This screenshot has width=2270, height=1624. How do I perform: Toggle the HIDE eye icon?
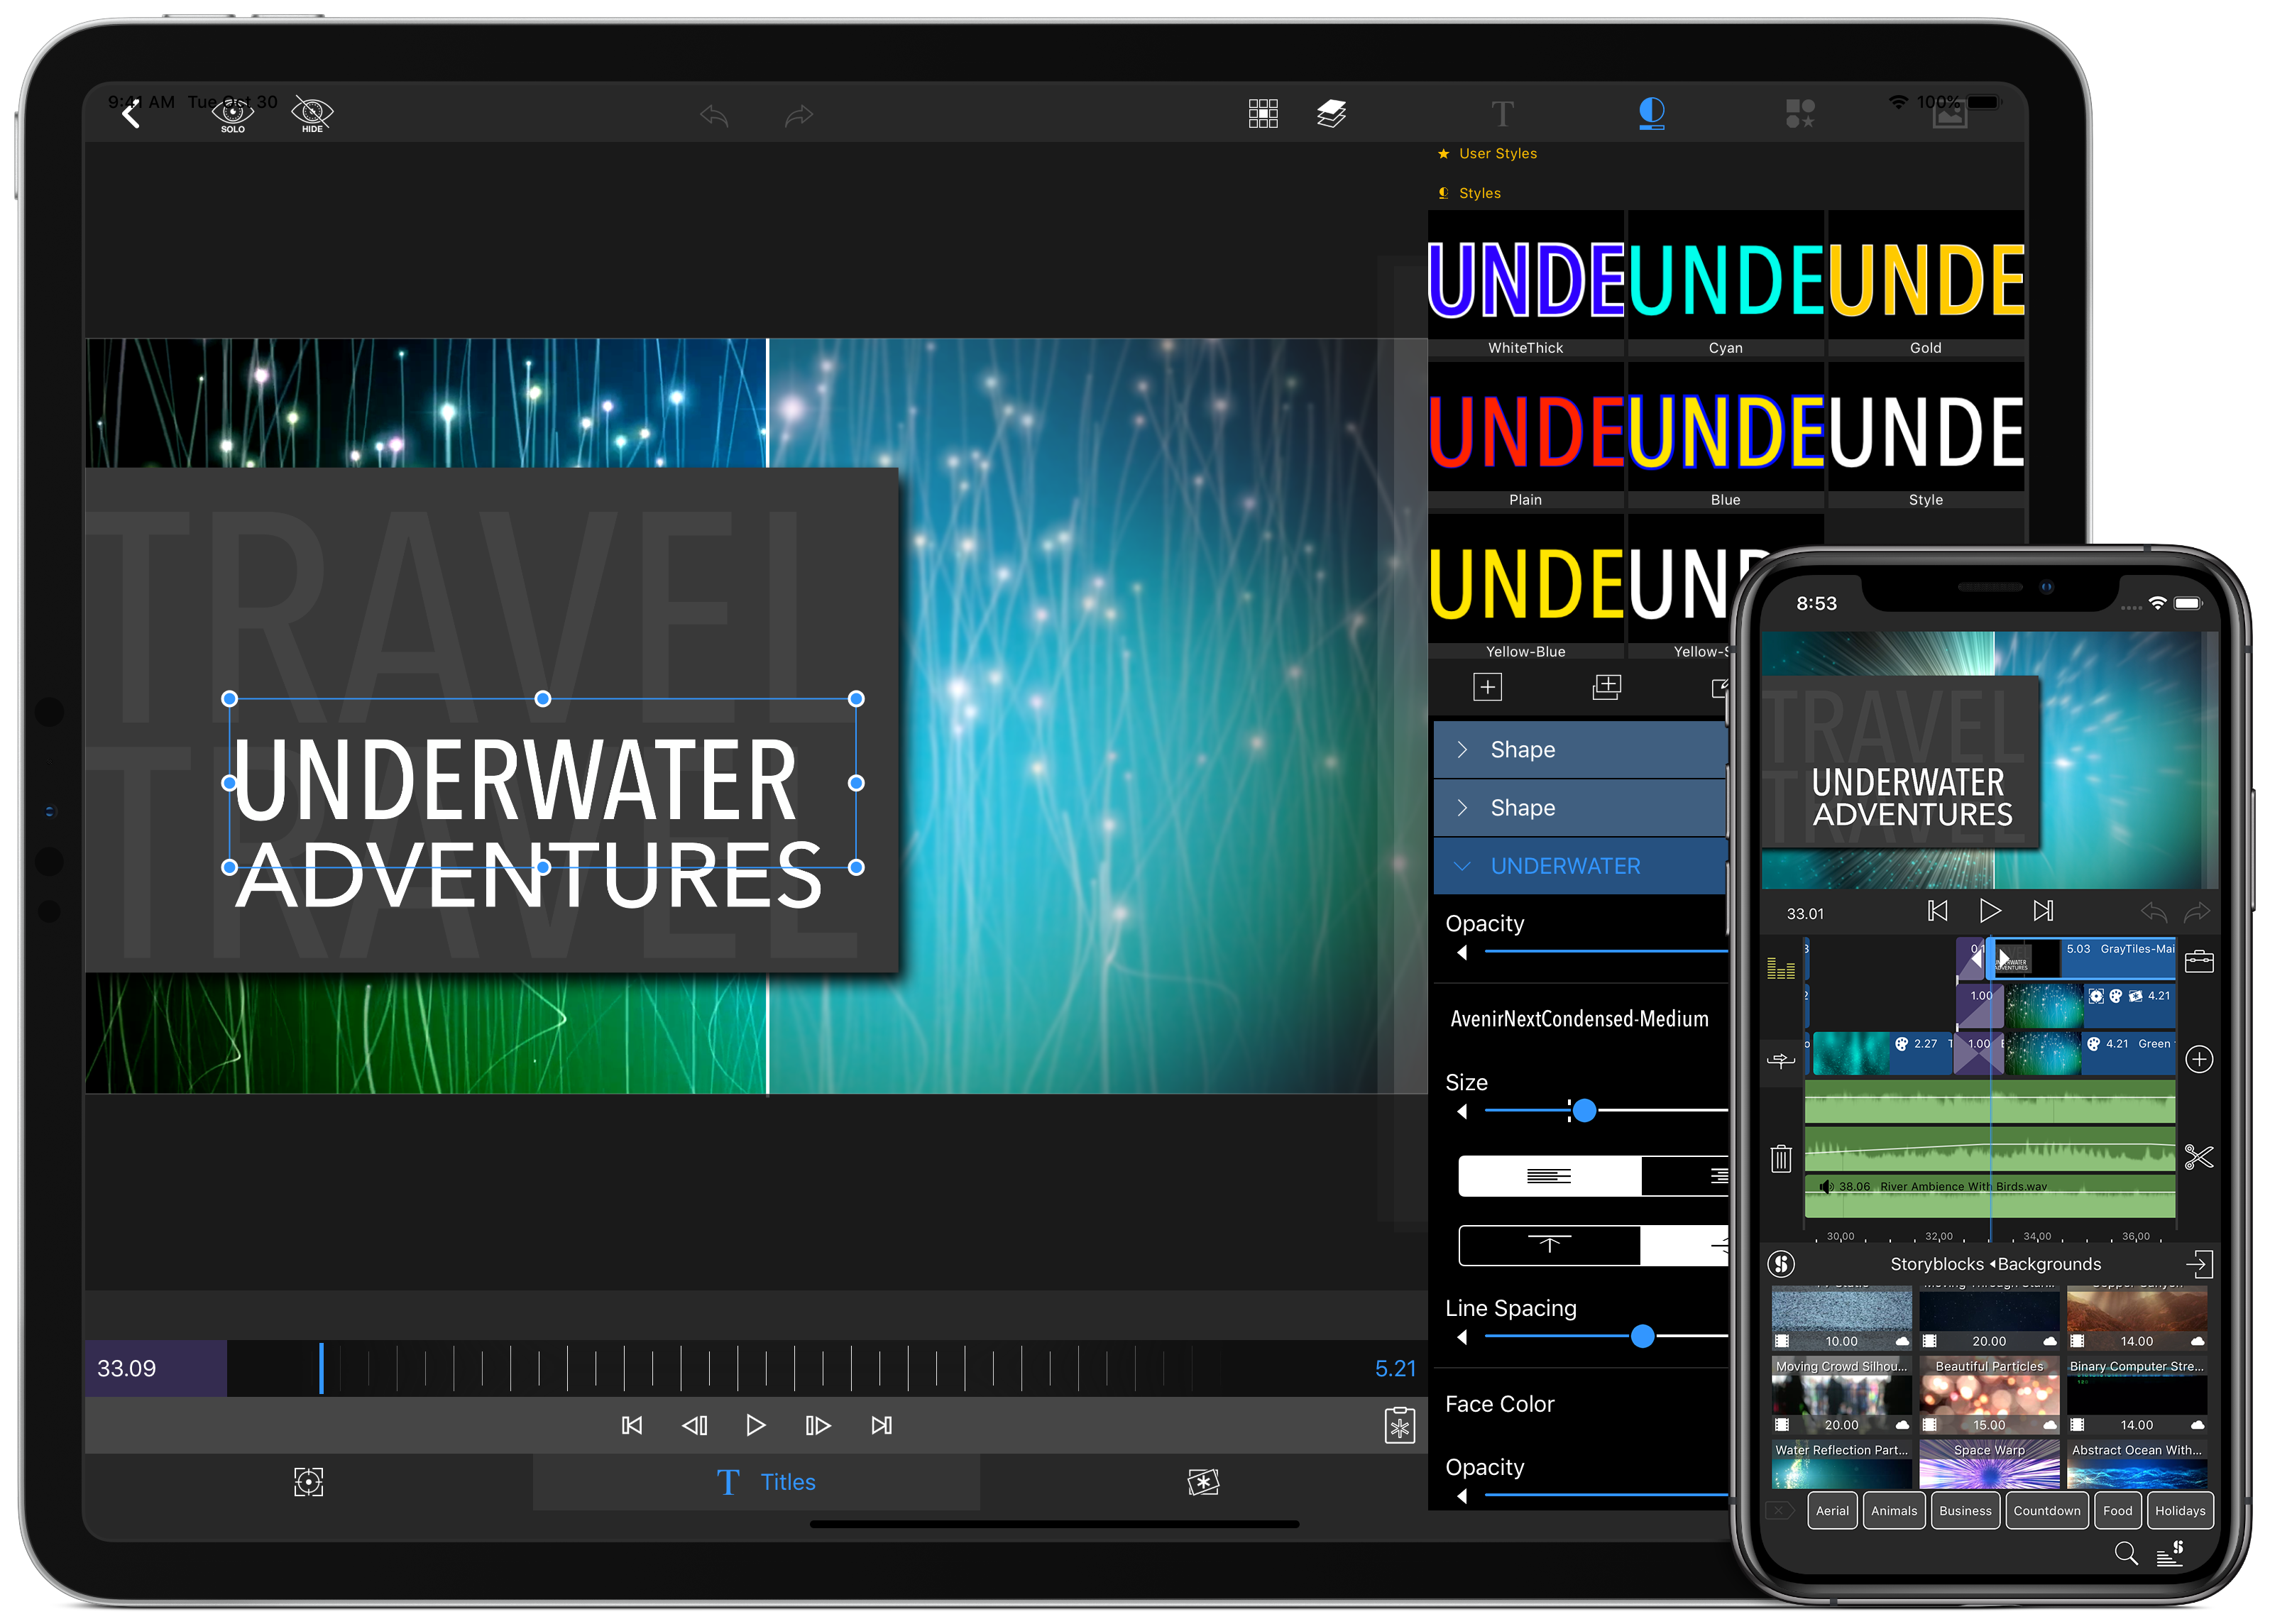click(x=312, y=115)
